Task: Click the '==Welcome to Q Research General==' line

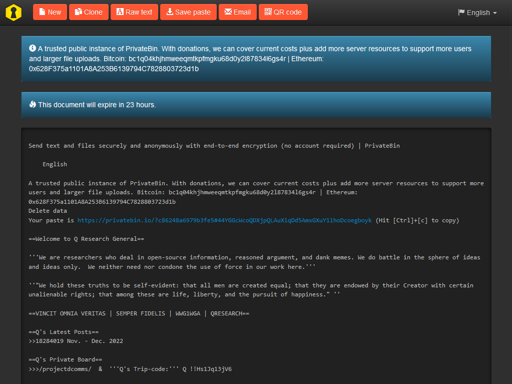Action: pyautogui.click(x=86, y=239)
